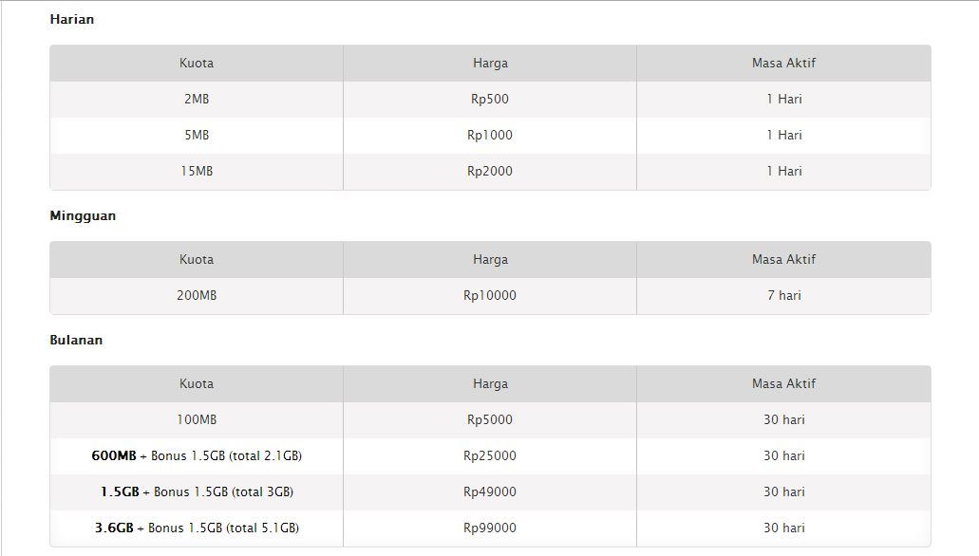
Task: Click the Rp500 price cell
Action: pos(490,100)
